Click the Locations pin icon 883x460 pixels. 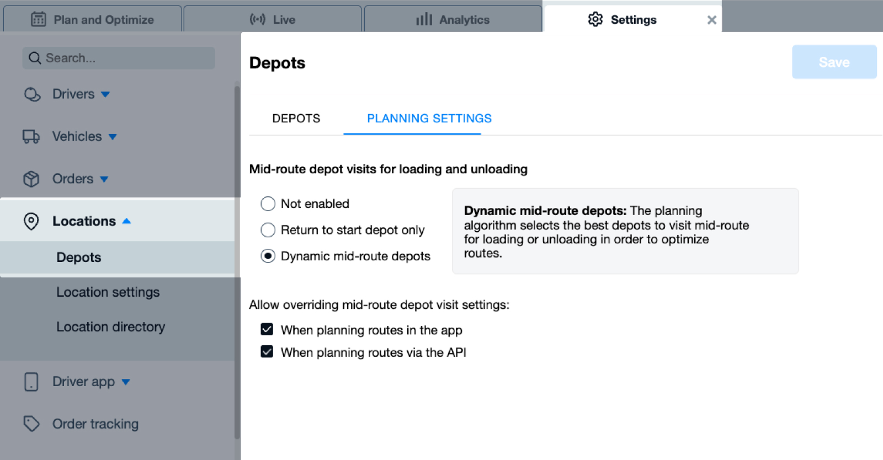click(31, 221)
